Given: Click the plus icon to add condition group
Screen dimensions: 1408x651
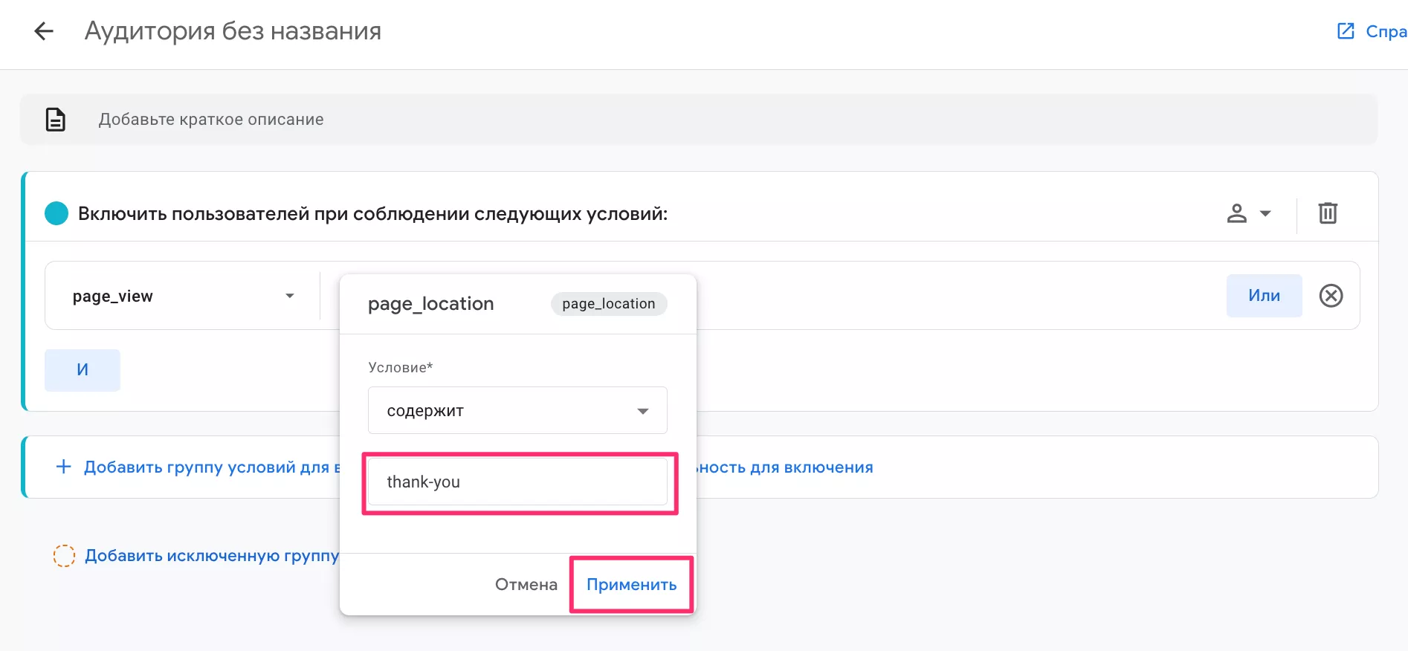Looking at the screenshot, I should tap(64, 467).
